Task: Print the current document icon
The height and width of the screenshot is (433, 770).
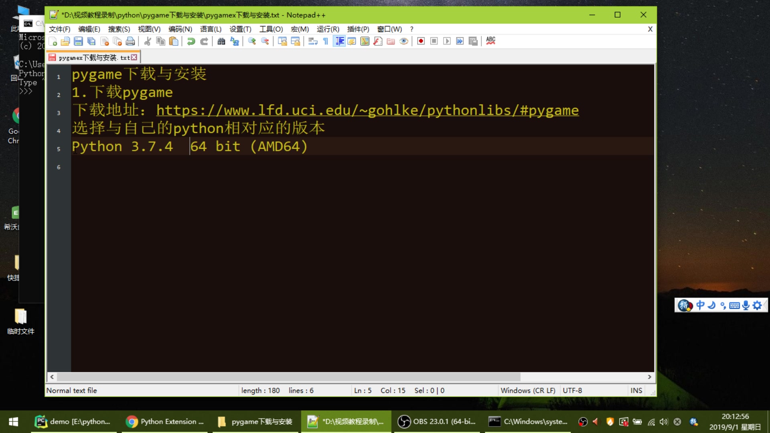Action: coord(130,41)
